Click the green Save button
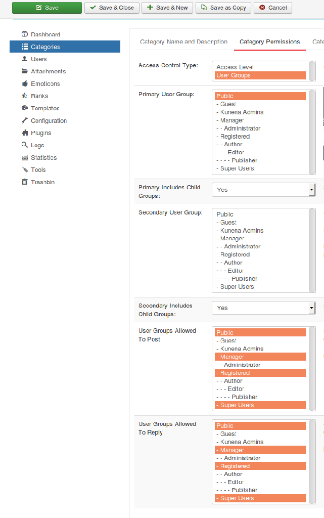This screenshot has height=518, width=324. point(47,8)
